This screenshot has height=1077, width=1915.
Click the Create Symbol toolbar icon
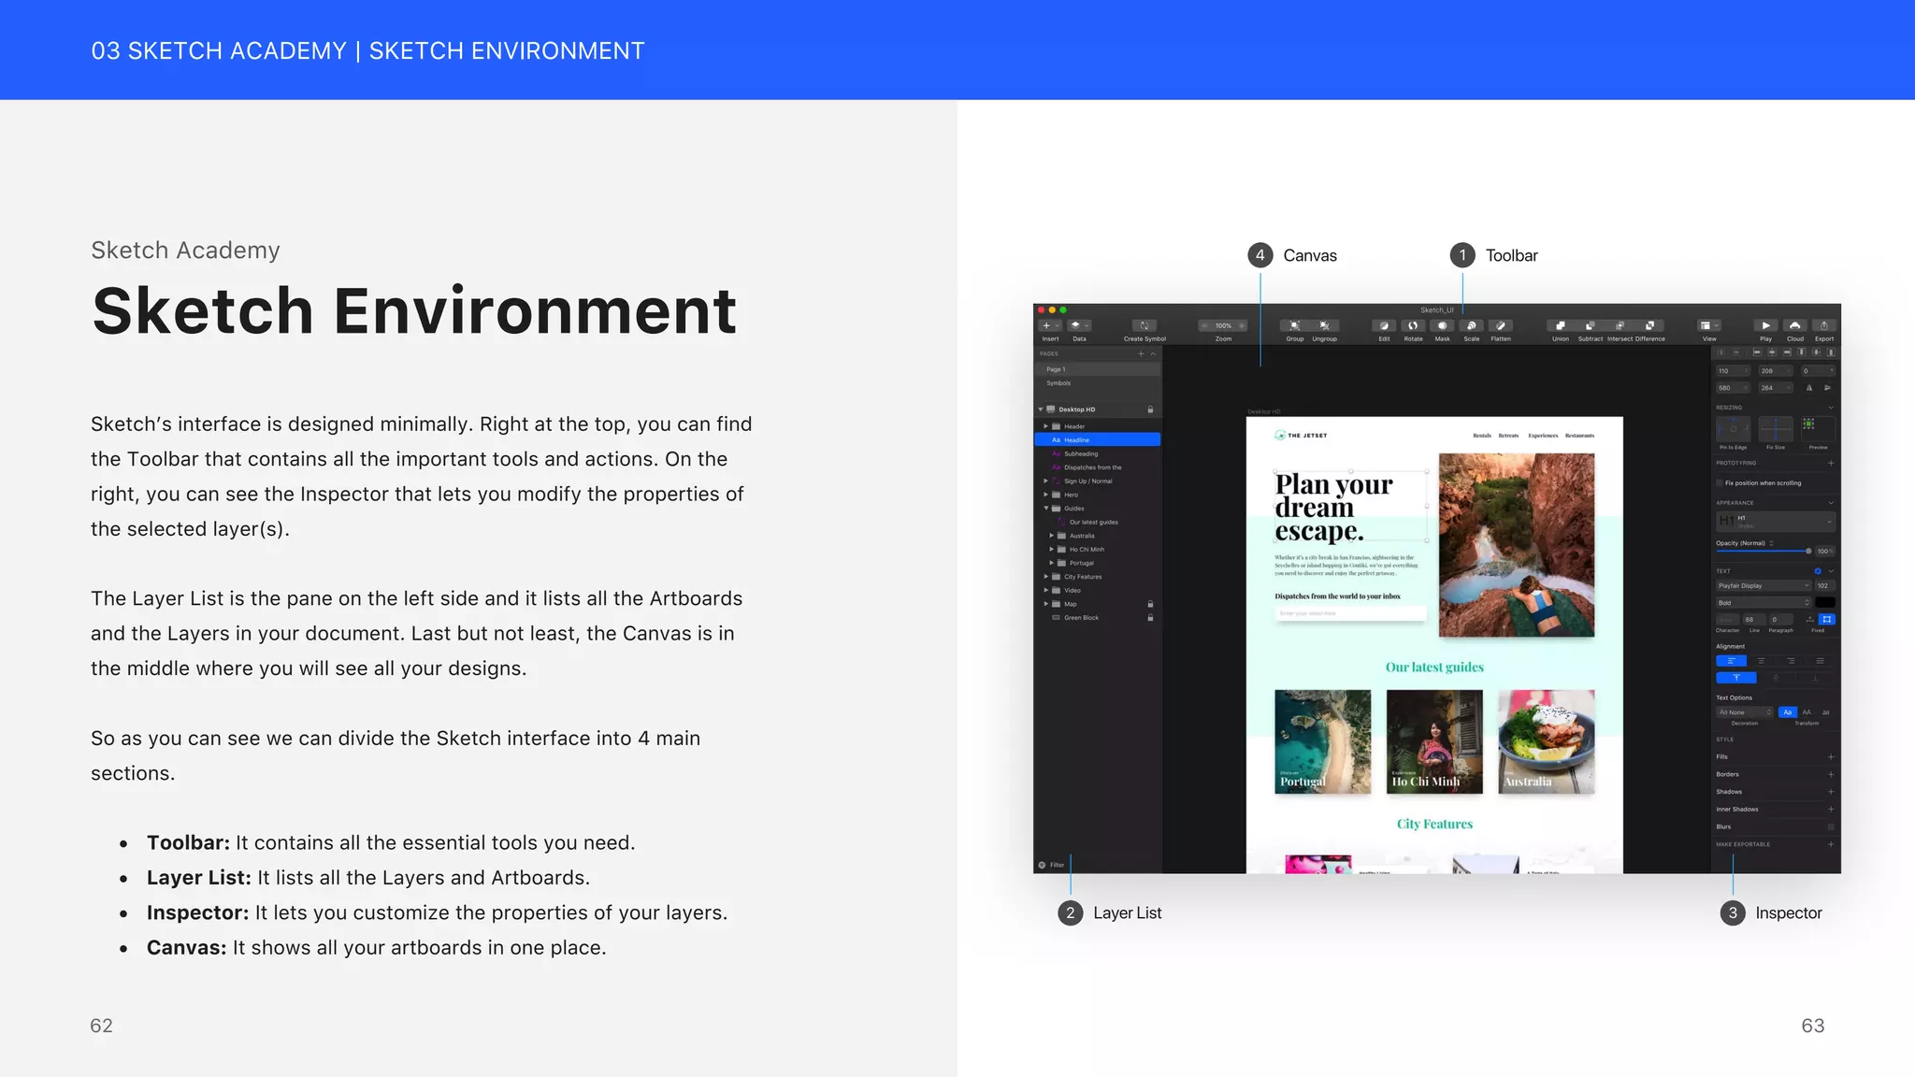[x=1144, y=326]
